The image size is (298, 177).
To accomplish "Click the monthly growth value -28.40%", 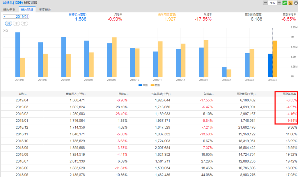I will pyautogui.click(x=121, y=114).
